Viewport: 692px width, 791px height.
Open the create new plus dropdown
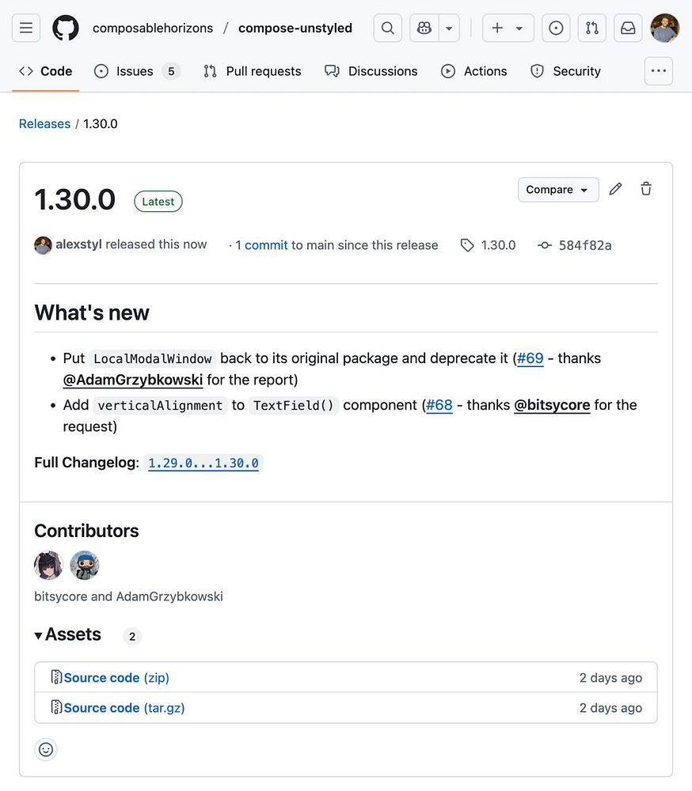point(508,28)
